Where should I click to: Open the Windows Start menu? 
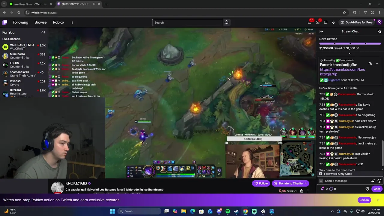coord(112,211)
